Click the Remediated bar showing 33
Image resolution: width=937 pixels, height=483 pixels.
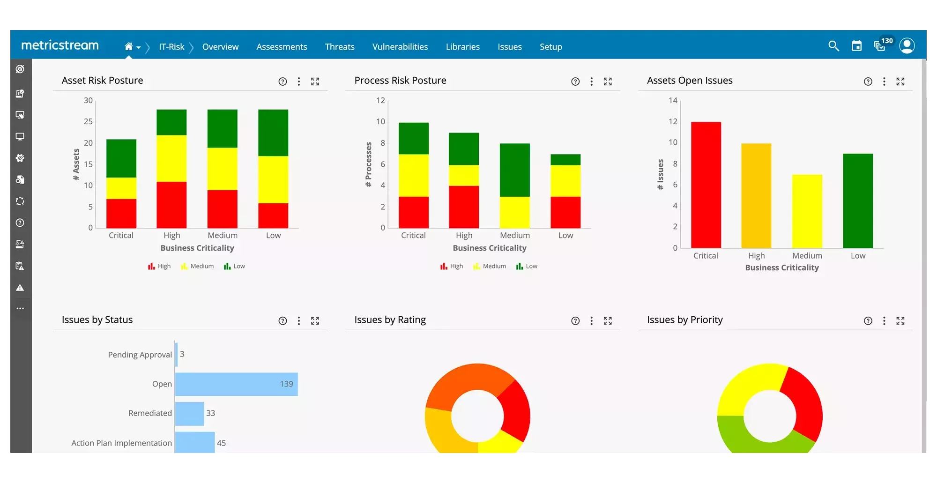point(189,414)
